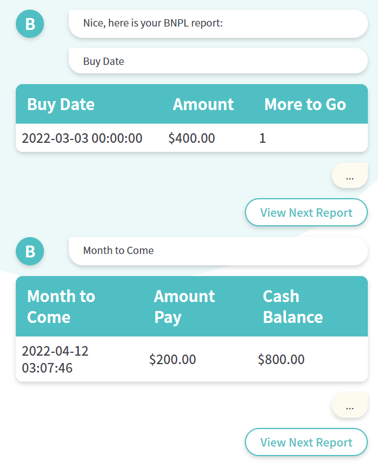Screen dimensions: 378x468
Task: Click the More to Go value 1
Action: [262, 138]
